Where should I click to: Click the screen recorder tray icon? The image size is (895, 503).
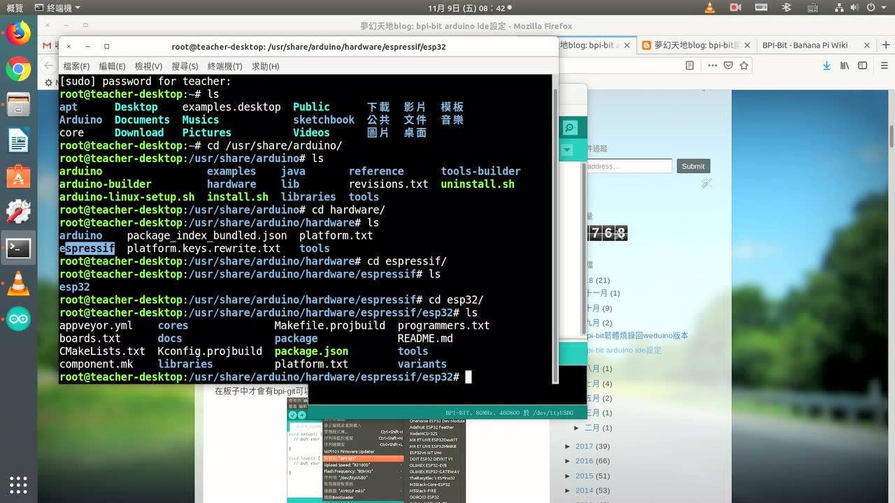point(735,8)
